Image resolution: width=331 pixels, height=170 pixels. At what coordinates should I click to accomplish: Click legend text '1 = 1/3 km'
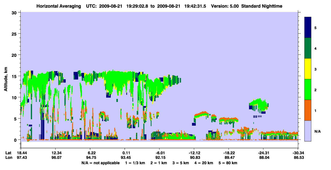pos(135,163)
